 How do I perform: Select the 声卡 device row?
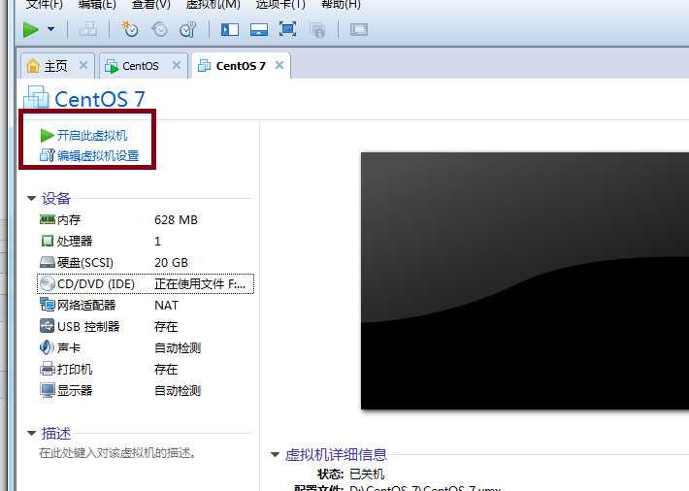146,347
